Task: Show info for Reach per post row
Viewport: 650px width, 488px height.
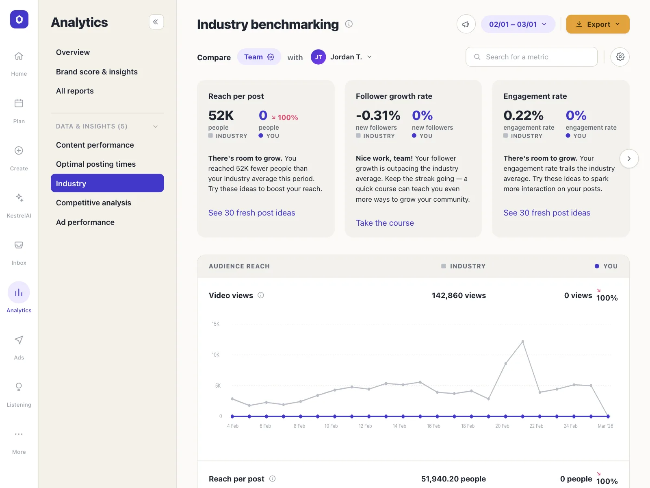Action: [x=273, y=479]
